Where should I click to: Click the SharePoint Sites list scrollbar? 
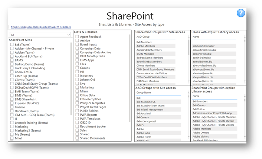(x=71, y=79)
